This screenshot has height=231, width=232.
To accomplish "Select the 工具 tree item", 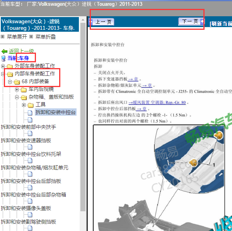I will (x=41, y=105).
